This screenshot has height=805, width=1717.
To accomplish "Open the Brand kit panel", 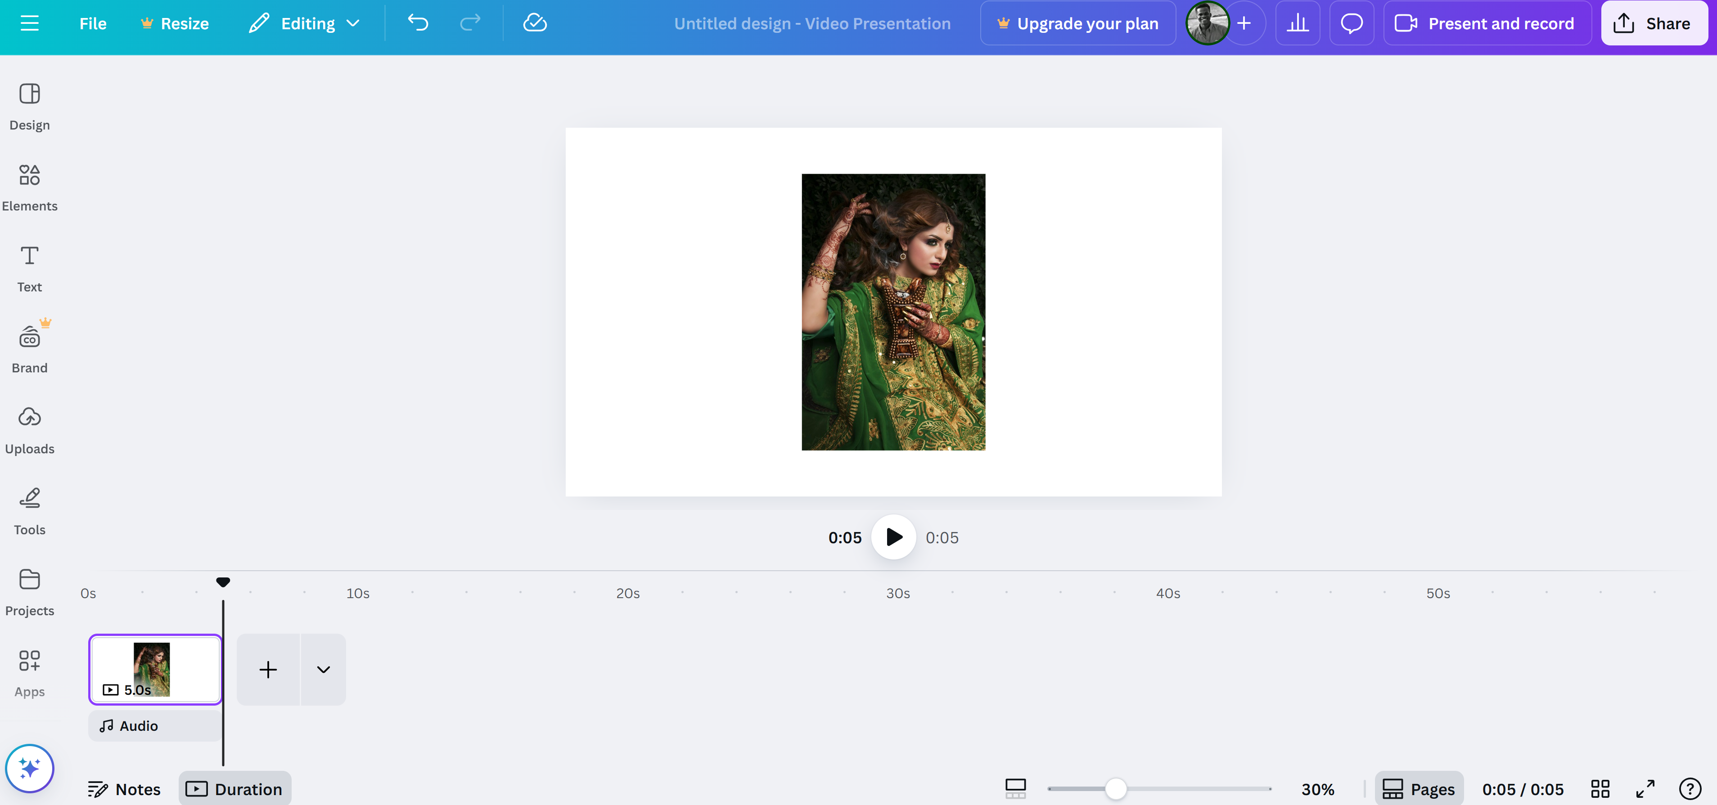I will [x=29, y=349].
